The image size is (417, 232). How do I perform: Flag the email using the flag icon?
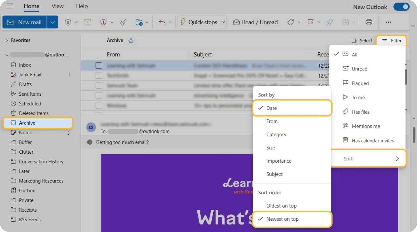click(310, 22)
